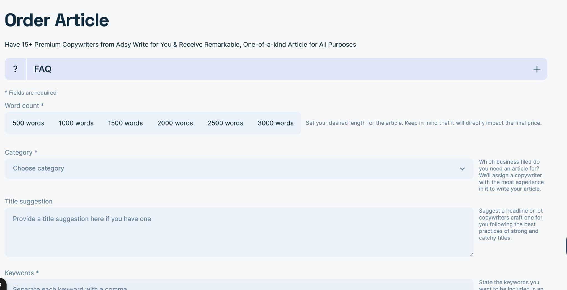Click the 'Suggest a headline' hint text
This screenshot has height=290, width=567.
pyautogui.click(x=511, y=224)
